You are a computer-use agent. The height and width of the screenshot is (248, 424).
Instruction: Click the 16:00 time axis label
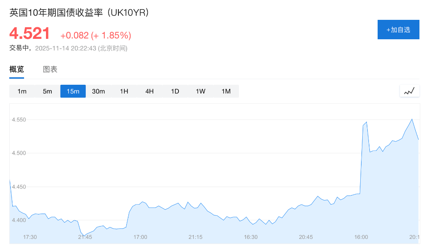click(361, 237)
